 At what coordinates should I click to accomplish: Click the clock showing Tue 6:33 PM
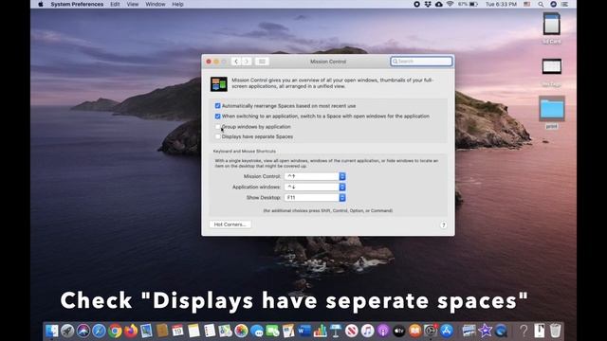501,4
